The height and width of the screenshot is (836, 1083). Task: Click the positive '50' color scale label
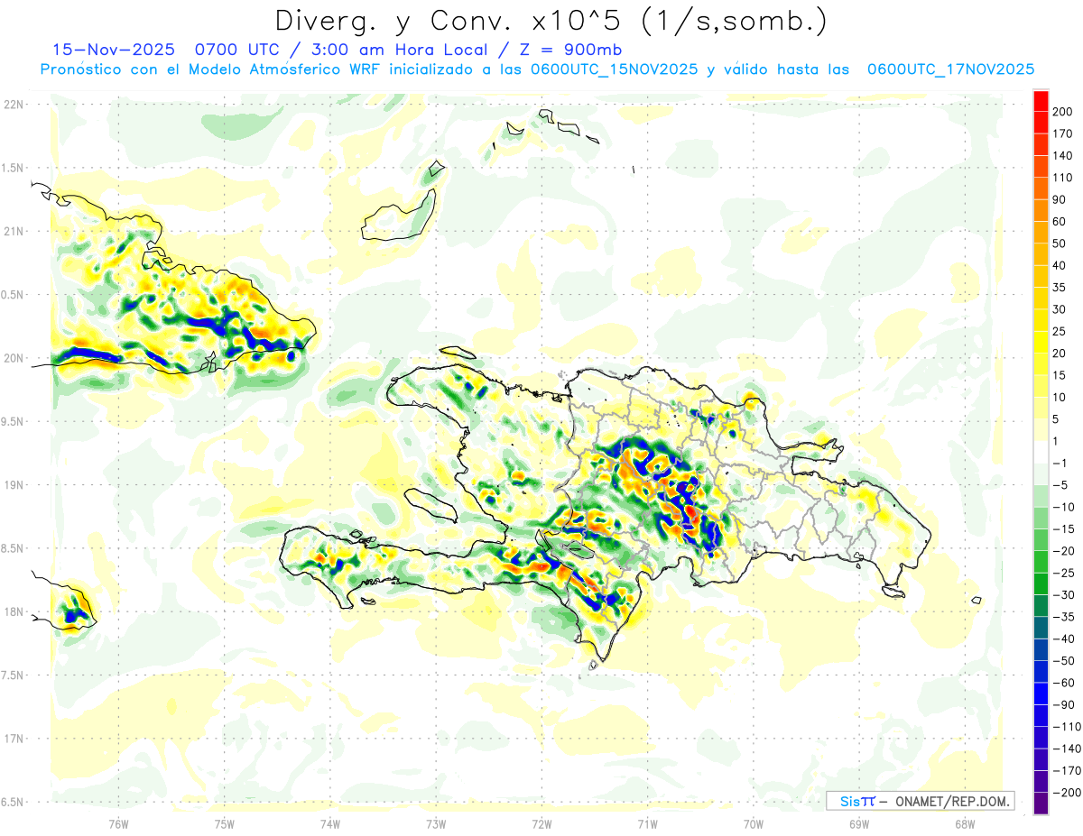(x=1060, y=243)
